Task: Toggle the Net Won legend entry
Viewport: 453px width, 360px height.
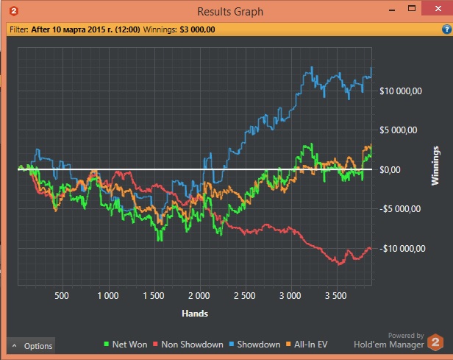Action: (128, 344)
